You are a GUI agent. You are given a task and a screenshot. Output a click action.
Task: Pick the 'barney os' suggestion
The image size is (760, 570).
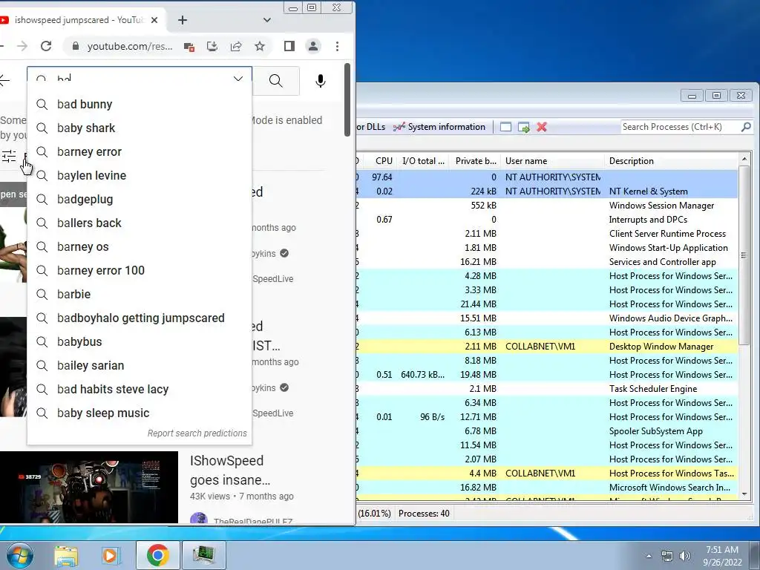coord(140,246)
